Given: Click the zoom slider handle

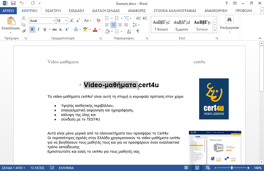Looking at the screenshot, I should [232, 168].
